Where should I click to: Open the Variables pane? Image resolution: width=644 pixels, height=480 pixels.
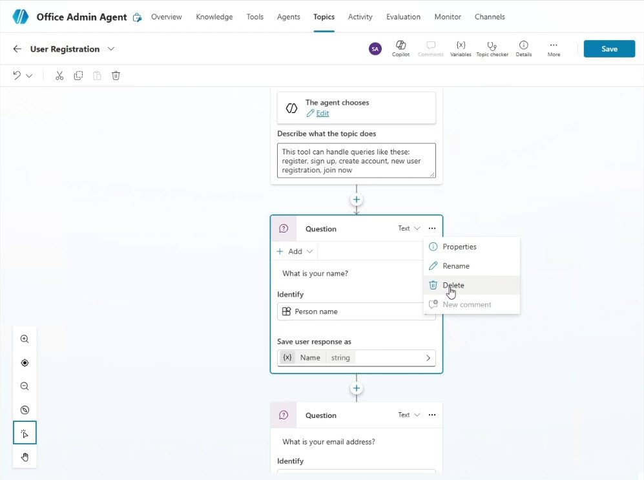coord(461,48)
